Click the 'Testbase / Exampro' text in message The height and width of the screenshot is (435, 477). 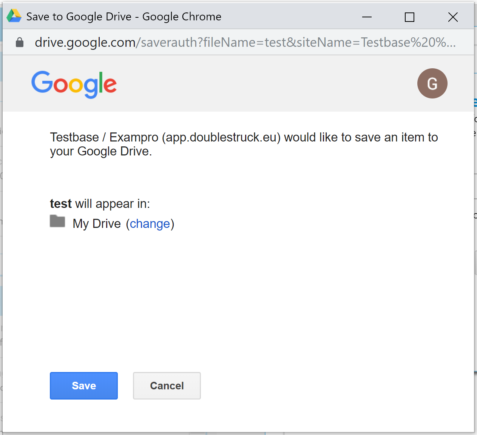(x=104, y=137)
